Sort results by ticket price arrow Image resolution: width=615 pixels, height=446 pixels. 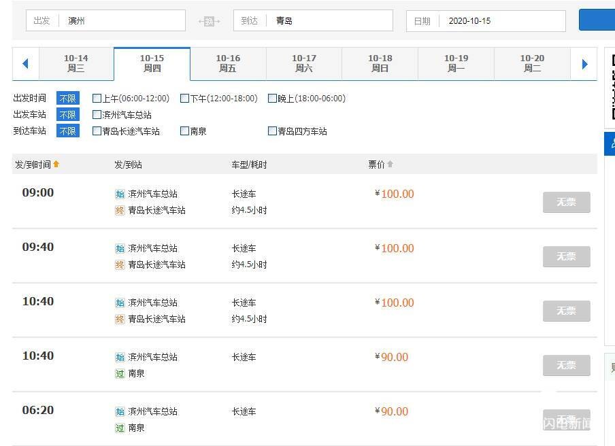[390, 165]
